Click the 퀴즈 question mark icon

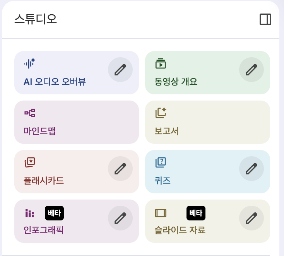coord(161,162)
